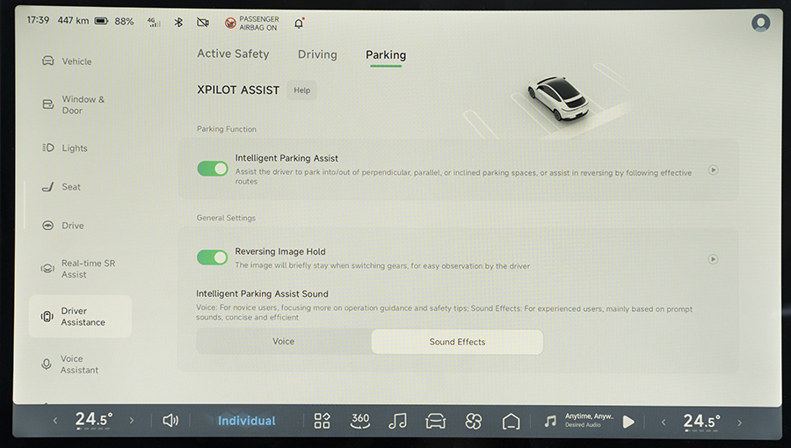Select Sound Effects option
Image resolution: width=791 pixels, height=448 pixels.
tap(457, 342)
